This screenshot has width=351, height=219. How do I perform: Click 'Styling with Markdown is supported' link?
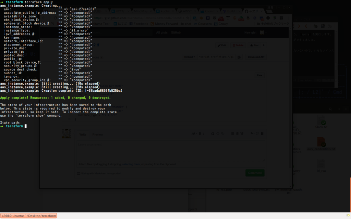click(101, 173)
